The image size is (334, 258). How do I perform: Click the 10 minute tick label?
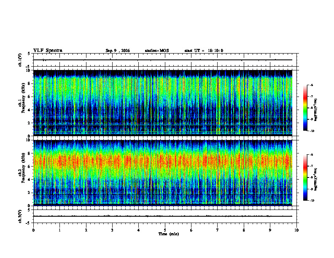point(296,230)
